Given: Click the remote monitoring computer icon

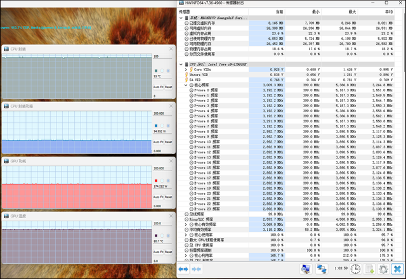Looking at the screenshot, I should tap(306, 269).
